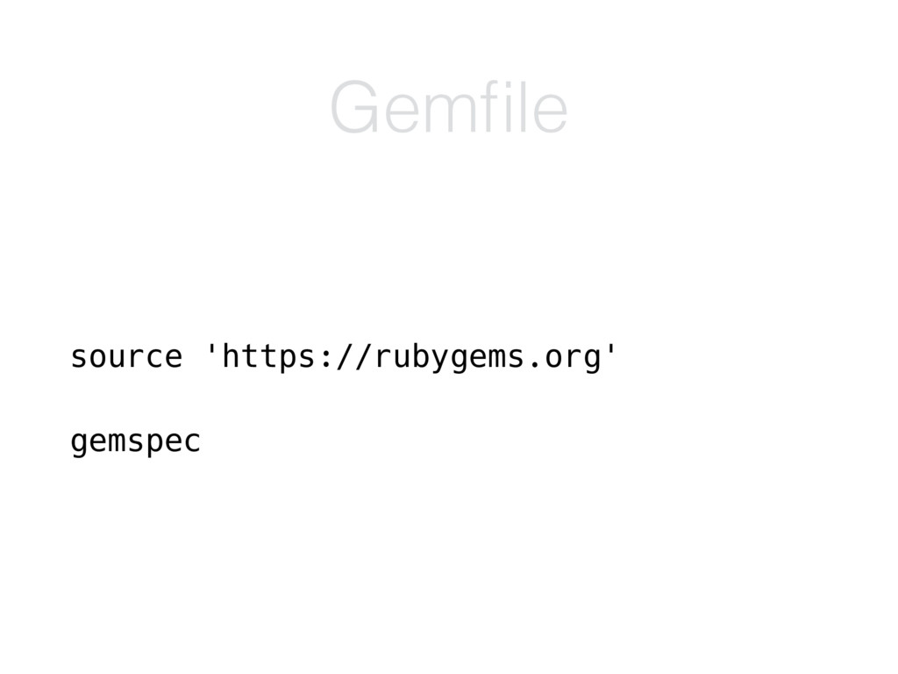Image resolution: width=898 pixels, height=674 pixels.
Task: Click the closing quote after org
Action: point(610,350)
